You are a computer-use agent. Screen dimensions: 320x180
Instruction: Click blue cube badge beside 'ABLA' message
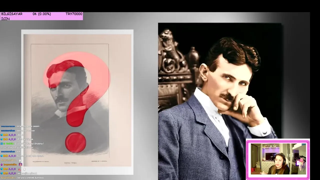[1, 135]
